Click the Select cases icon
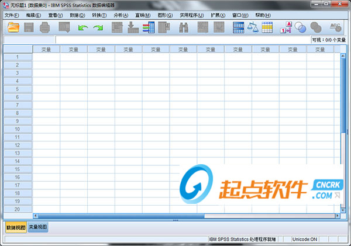The width and height of the screenshot is (351, 246). point(267,27)
